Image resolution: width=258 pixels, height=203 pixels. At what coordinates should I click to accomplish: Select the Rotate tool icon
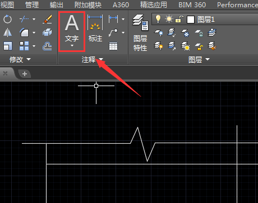pos(7,19)
